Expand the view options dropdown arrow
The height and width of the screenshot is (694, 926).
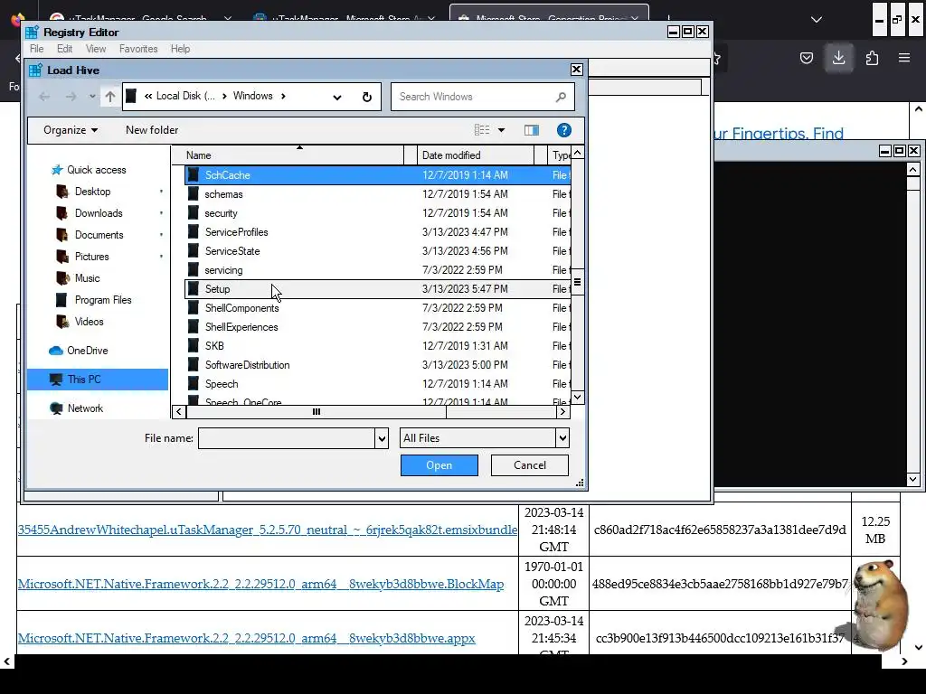tap(501, 130)
